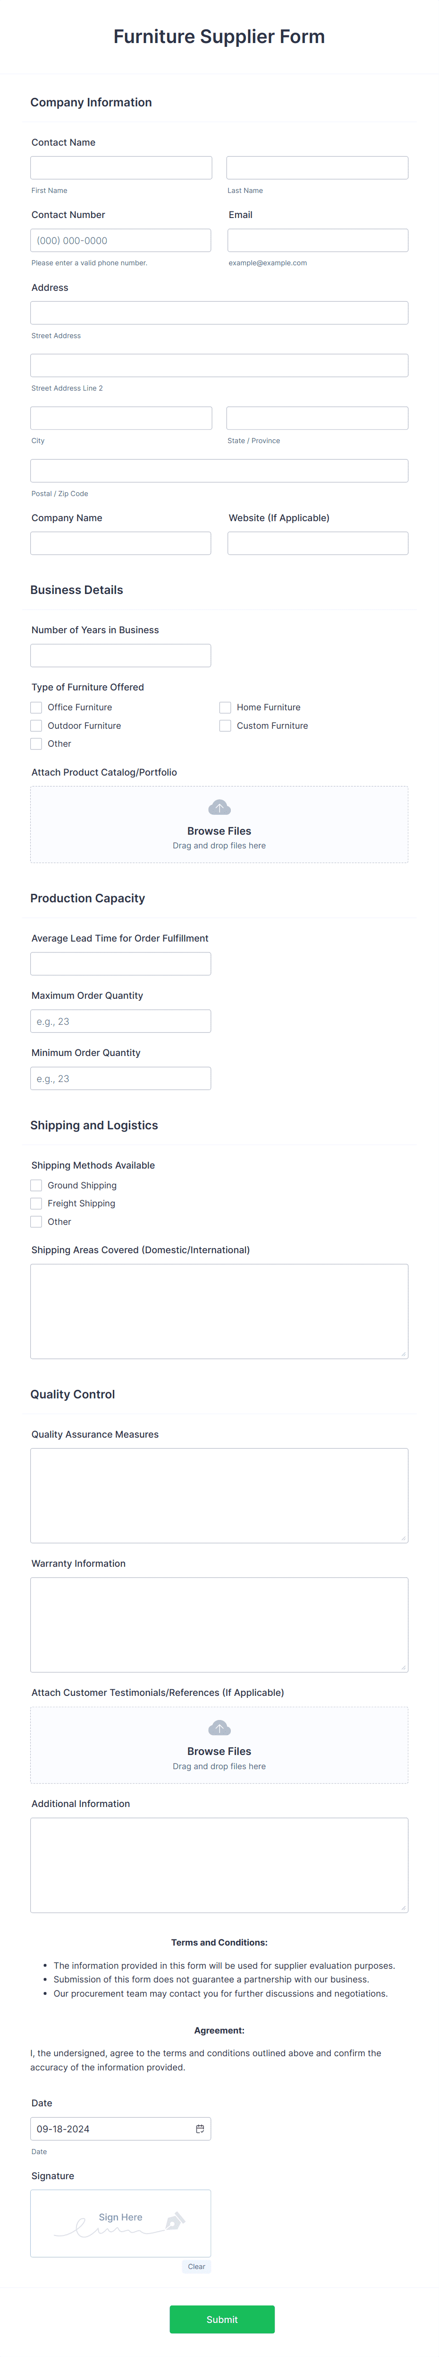This screenshot has height=2357, width=439.
Task: Click the Email input field
Action: tap(317, 240)
